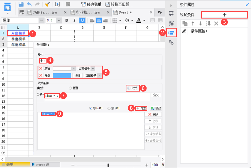Click the add condition plus button
The height and width of the screenshot is (168, 251).
[225, 15]
